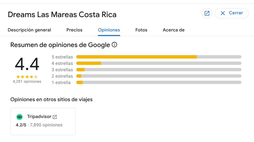This screenshot has width=254, height=142.
Task: Choose the 1 estrella rating bar
Action: pyautogui.click(x=158, y=82)
